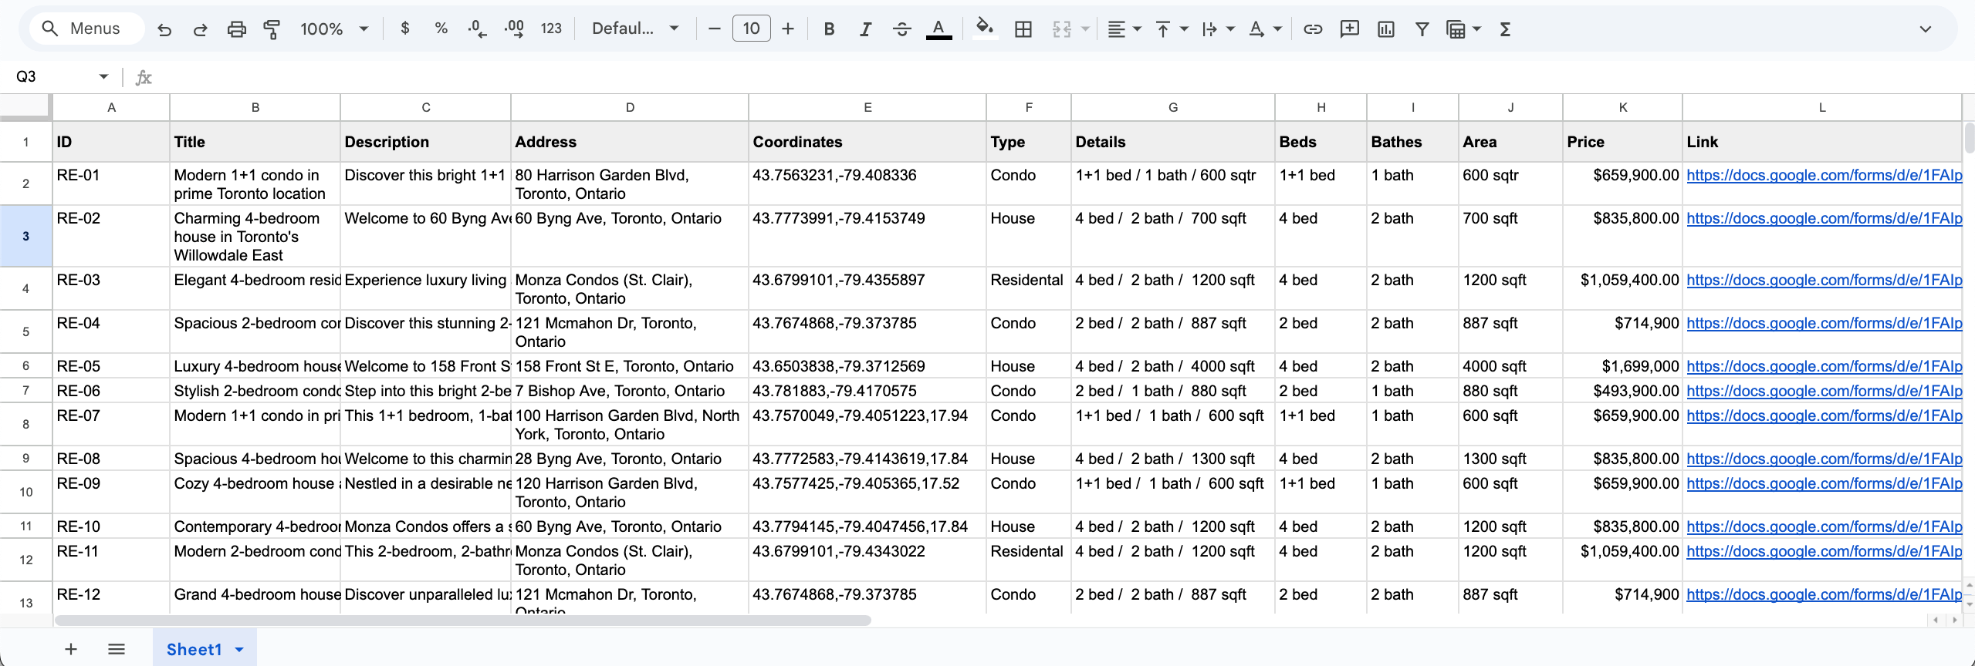Screen dimensions: 1975x666
Task: Toggle strikethrough formatting
Action: click(x=901, y=29)
